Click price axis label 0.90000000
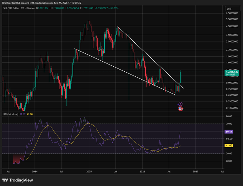Viewport: 243px width, 186px height. click(232, 83)
